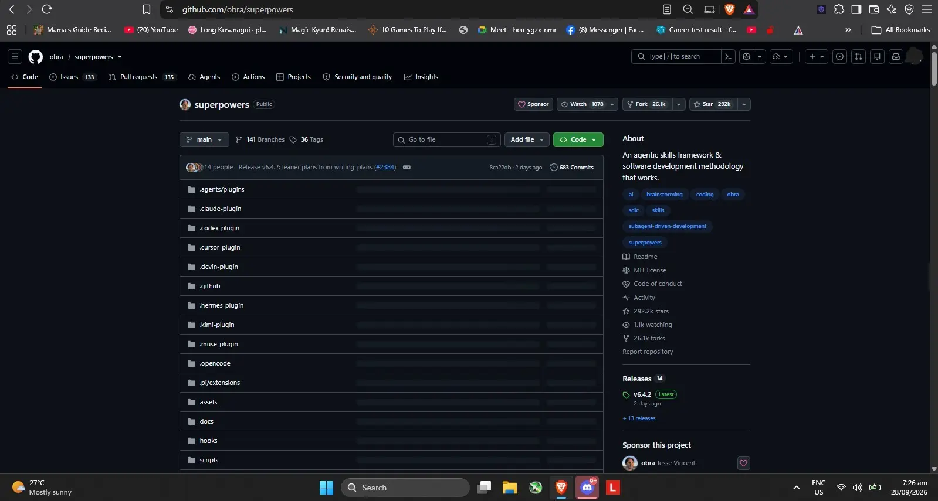Open the pull requests shortcut icon in header

858,56
